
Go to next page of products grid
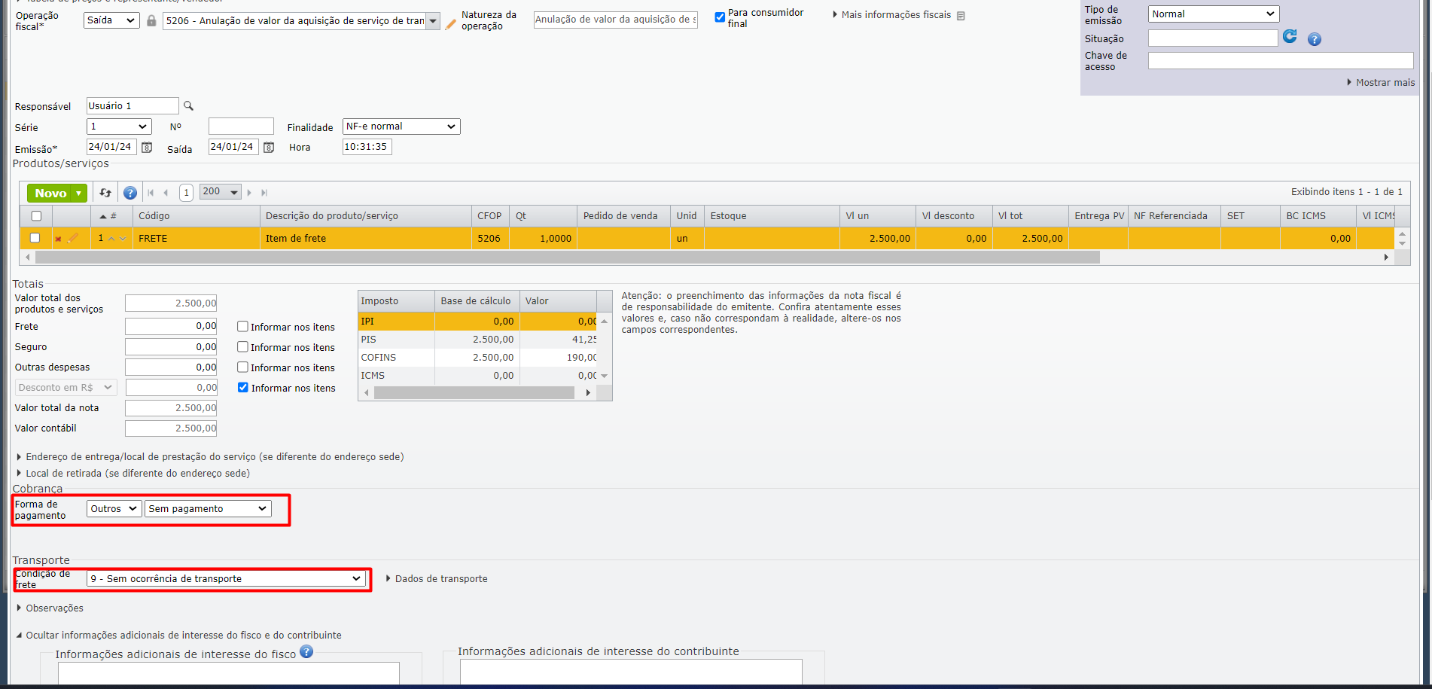pos(249,193)
